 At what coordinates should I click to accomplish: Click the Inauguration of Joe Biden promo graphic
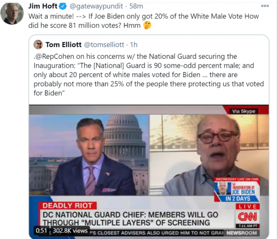(x=237, y=190)
